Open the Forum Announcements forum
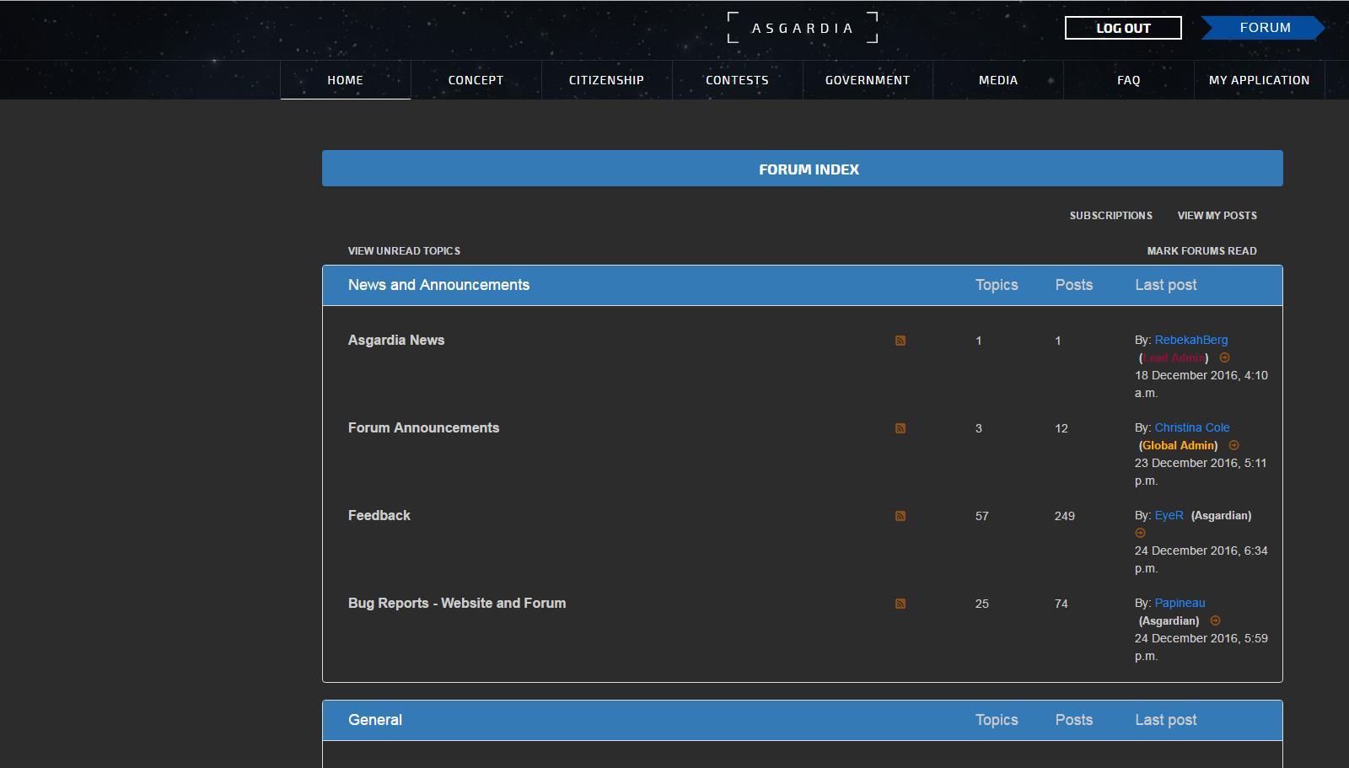1349x768 pixels. 423,428
